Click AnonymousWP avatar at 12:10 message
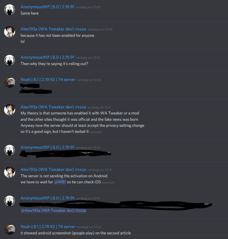This screenshot has width=228, height=239. (x=9, y=60)
